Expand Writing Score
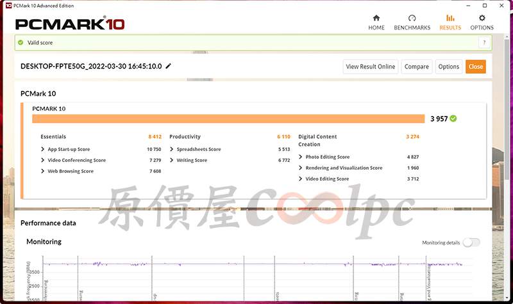513x304 pixels. click(x=171, y=160)
